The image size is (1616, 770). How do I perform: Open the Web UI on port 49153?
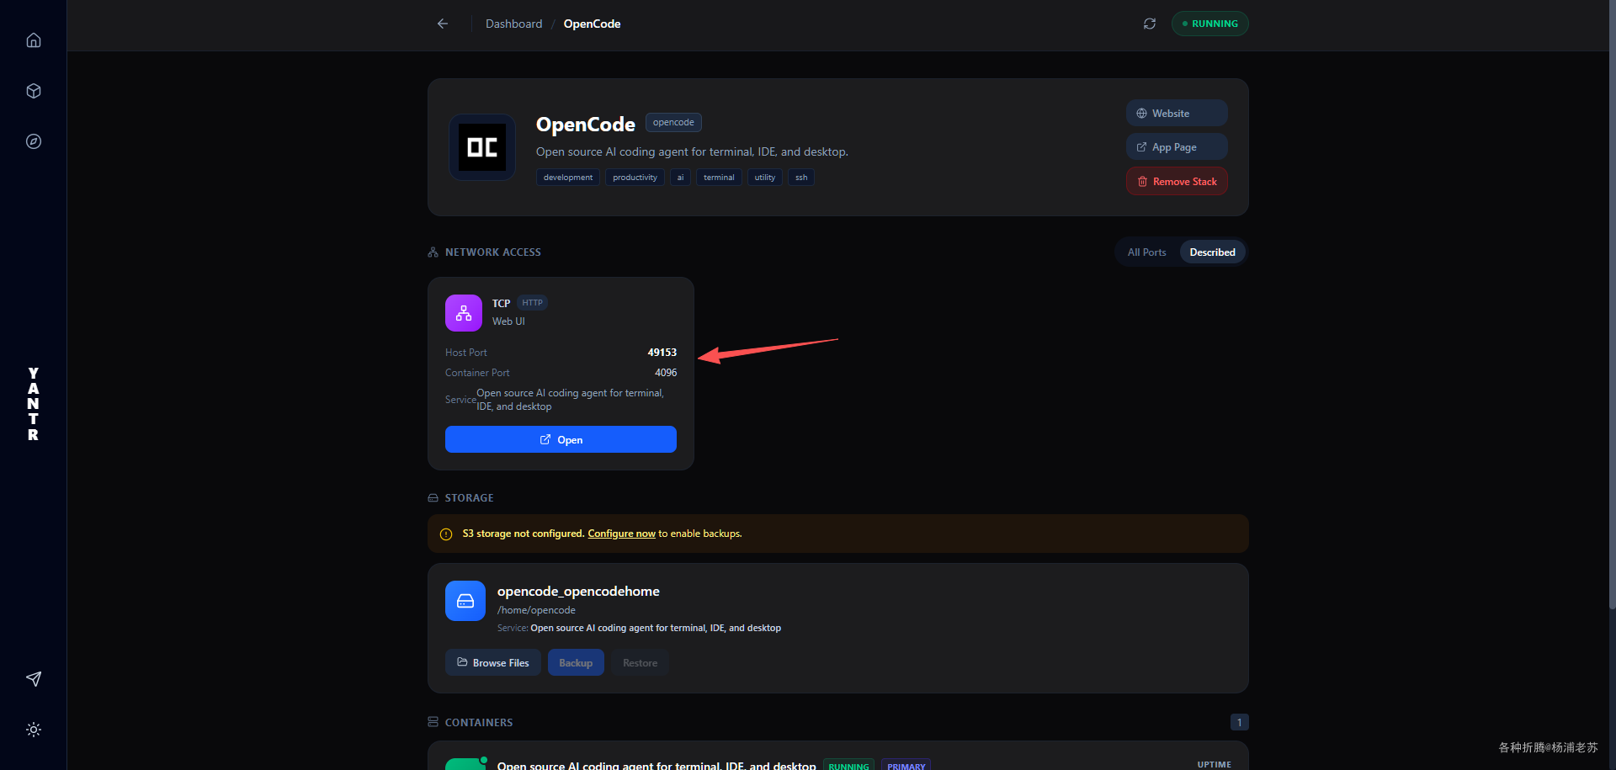(x=561, y=439)
